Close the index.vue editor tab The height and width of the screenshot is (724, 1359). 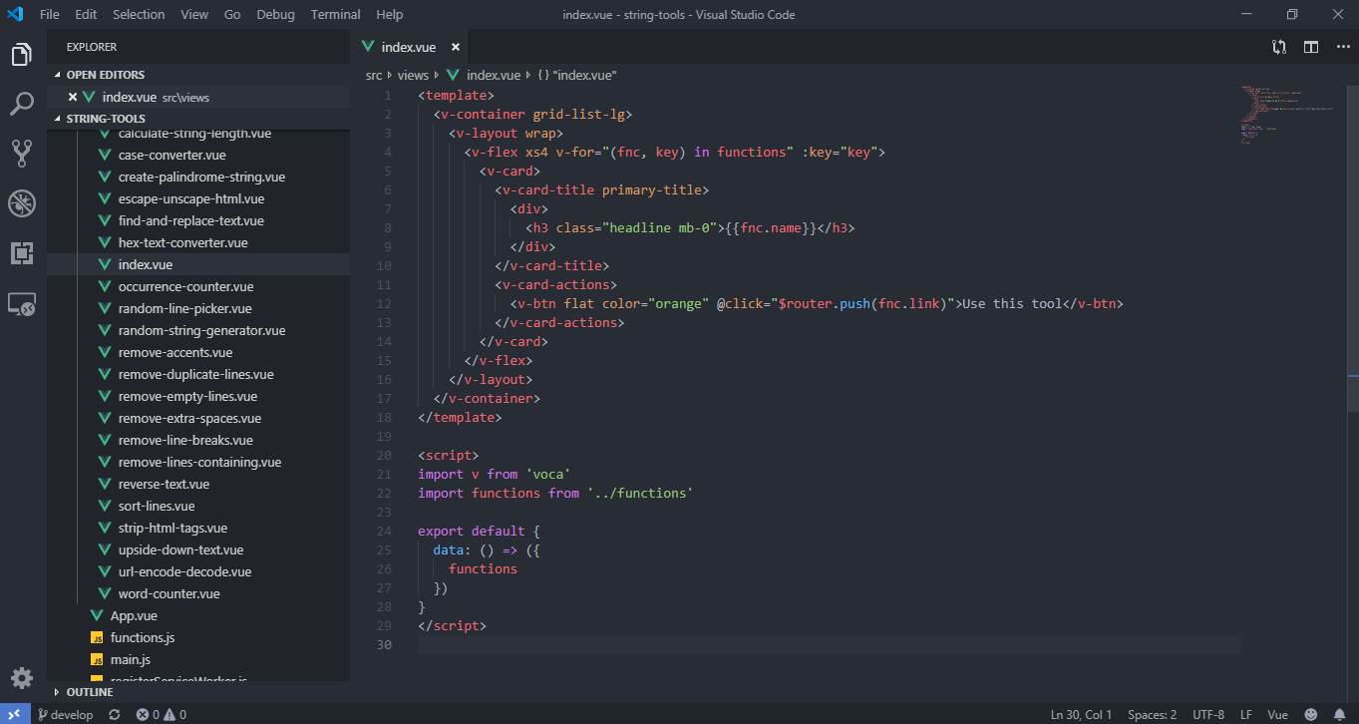coord(456,47)
